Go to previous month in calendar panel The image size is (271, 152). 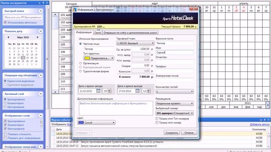pyautogui.click(x=8, y=37)
